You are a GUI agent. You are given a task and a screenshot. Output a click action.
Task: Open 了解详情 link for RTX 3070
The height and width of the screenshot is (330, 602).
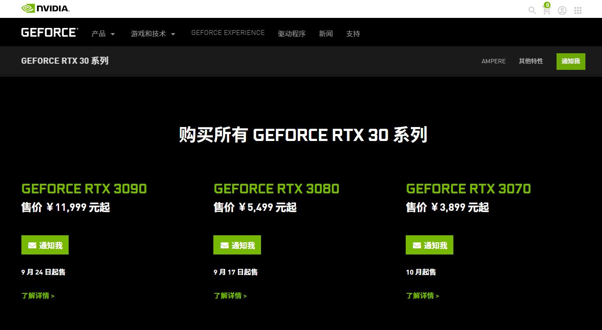[422, 296]
